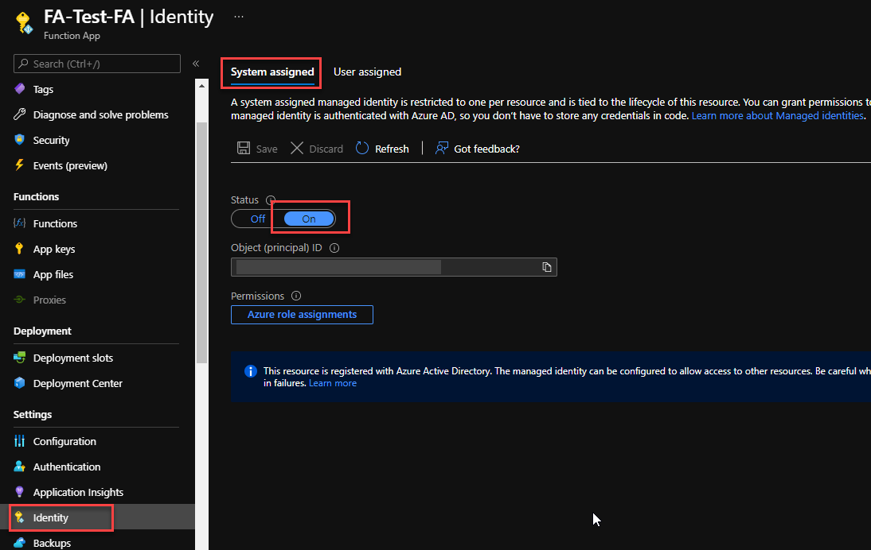Click the Got feedback icon

click(x=441, y=149)
